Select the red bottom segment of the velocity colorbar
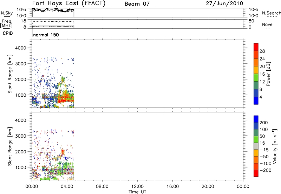 [256, 173]
